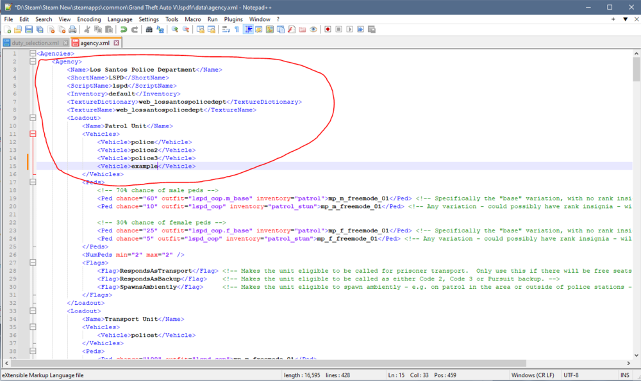Open the Language menu

coord(119,19)
